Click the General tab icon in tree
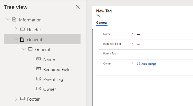This screenshot has height=106, width=193. (x=22, y=39)
